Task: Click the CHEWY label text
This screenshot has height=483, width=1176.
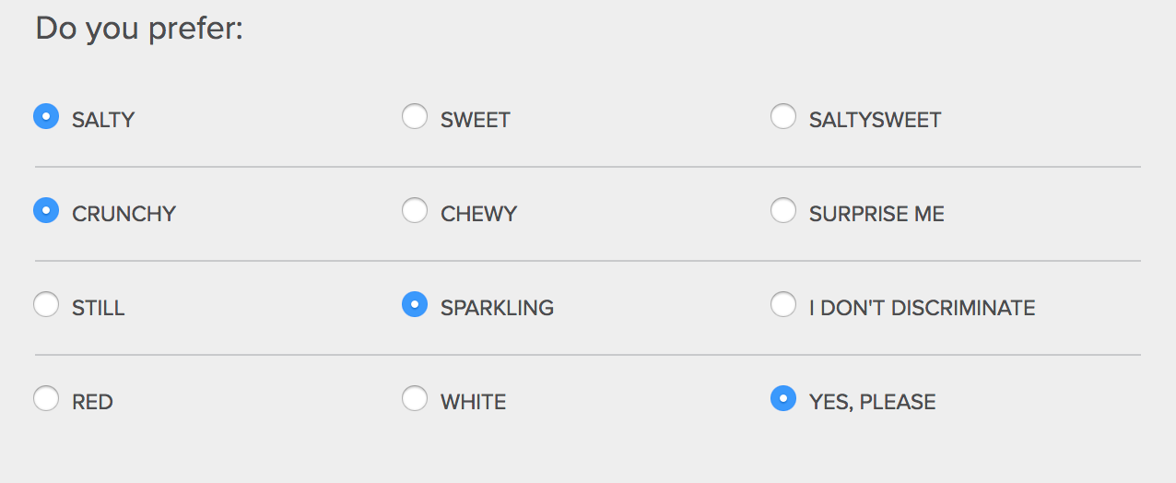Action: [478, 214]
